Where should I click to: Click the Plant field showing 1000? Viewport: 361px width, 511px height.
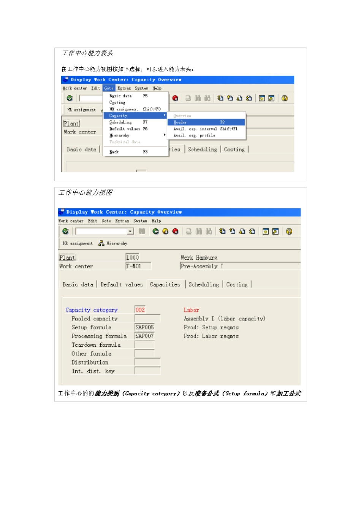(x=133, y=257)
